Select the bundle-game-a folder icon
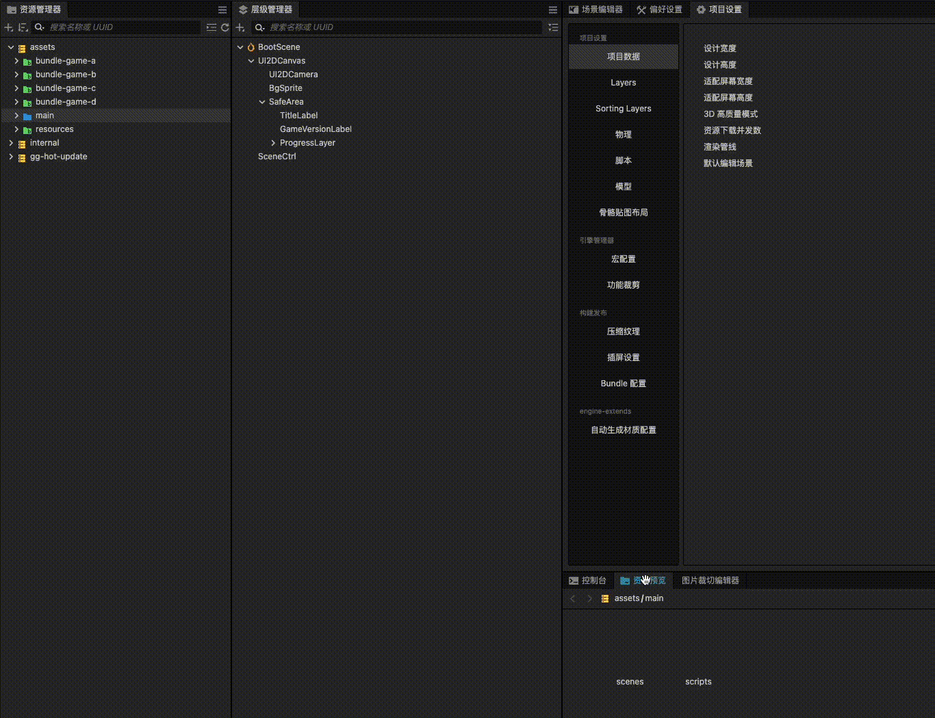The height and width of the screenshot is (718, 935). coord(27,62)
